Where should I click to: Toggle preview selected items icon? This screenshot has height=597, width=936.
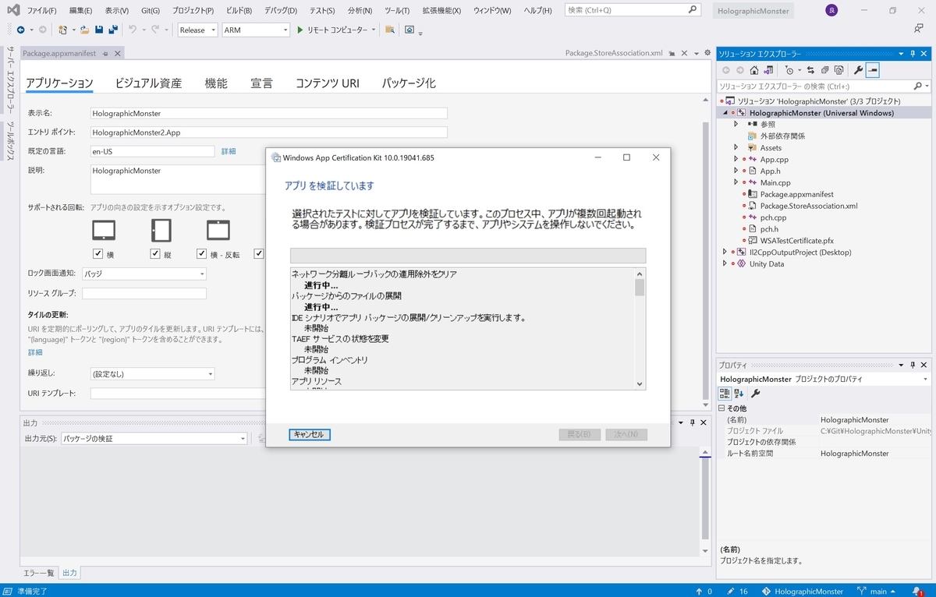(873, 70)
